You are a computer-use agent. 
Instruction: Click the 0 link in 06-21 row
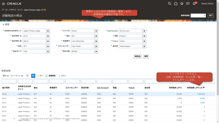(x=204, y=107)
